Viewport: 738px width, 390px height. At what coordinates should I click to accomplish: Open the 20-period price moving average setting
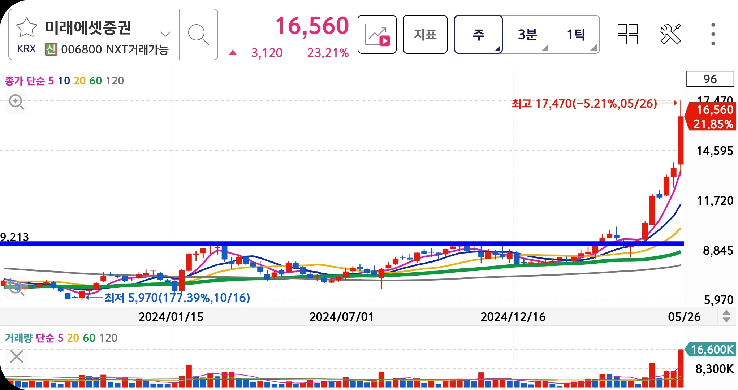coord(79,81)
